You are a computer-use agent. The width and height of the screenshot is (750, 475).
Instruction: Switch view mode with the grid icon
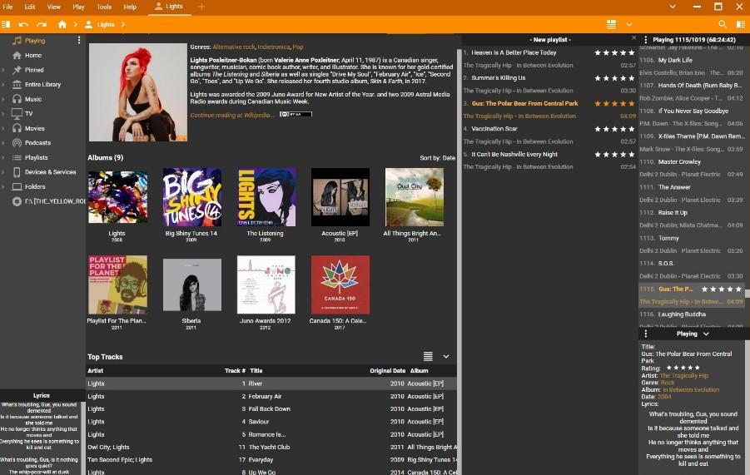tap(611, 24)
